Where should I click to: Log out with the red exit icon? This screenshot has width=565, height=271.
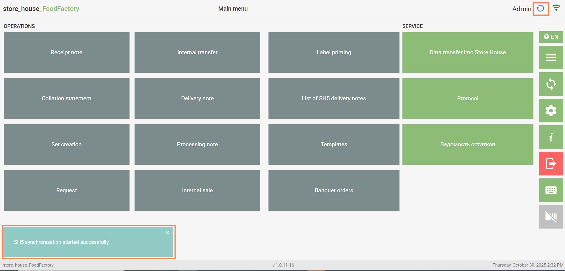(551, 164)
